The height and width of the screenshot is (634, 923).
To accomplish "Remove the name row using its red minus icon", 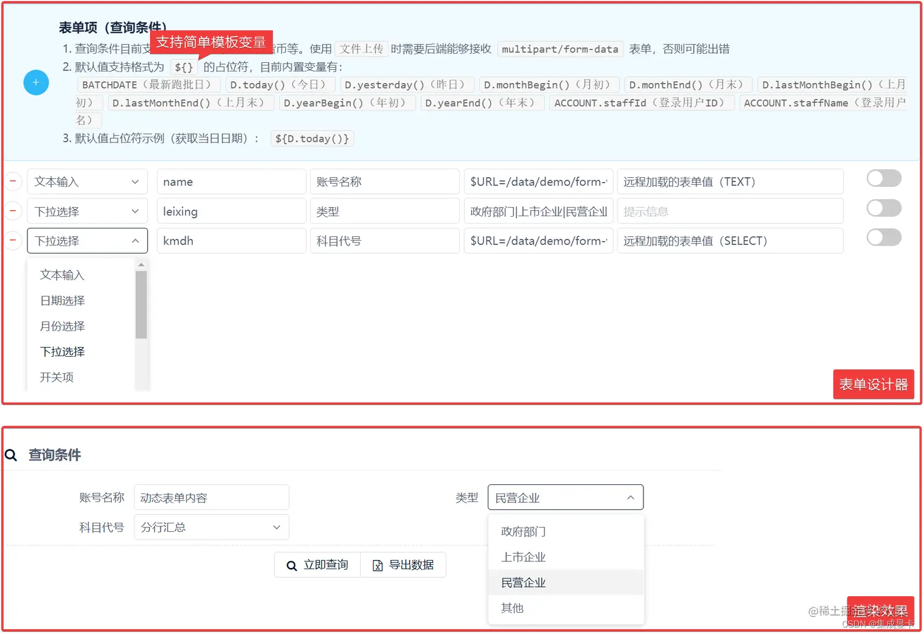I will [x=13, y=181].
